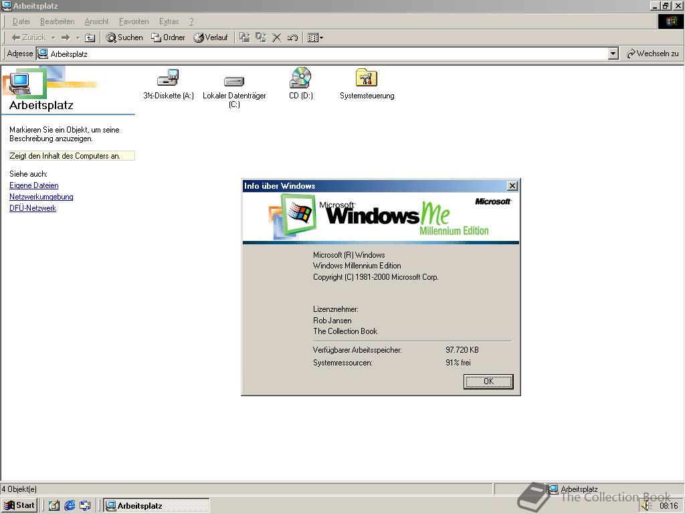Click the Windows logo throbber icon
685x514 pixels.
tap(670, 21)
